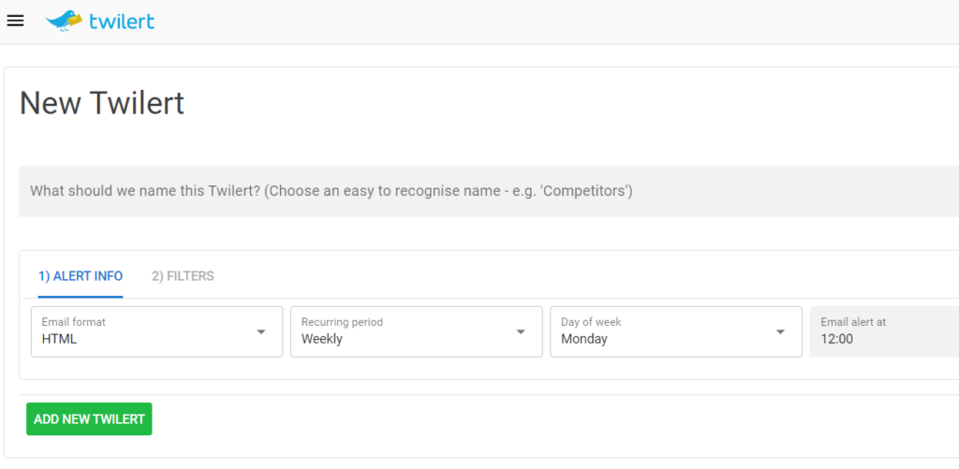Screen dimensions: 959x469
Task: Open the hamburger navigation menu
Action: coord(15,21)
